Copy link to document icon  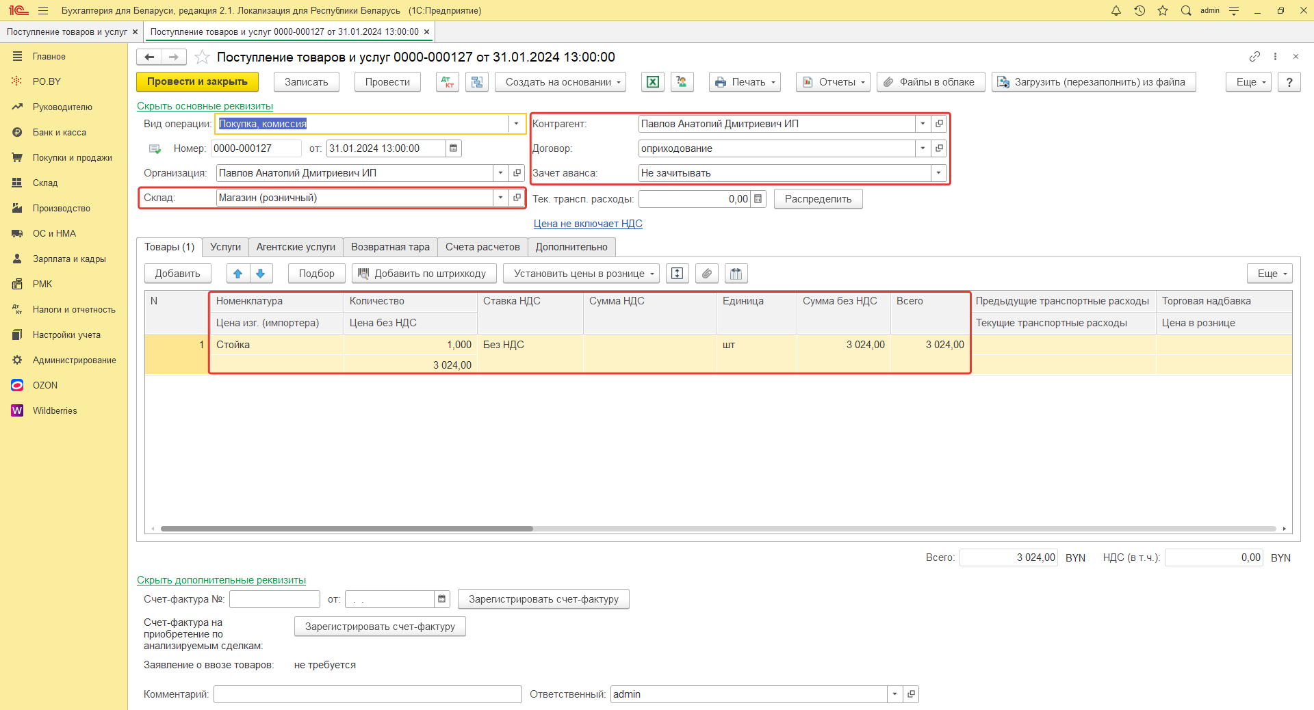(1254, 56)
